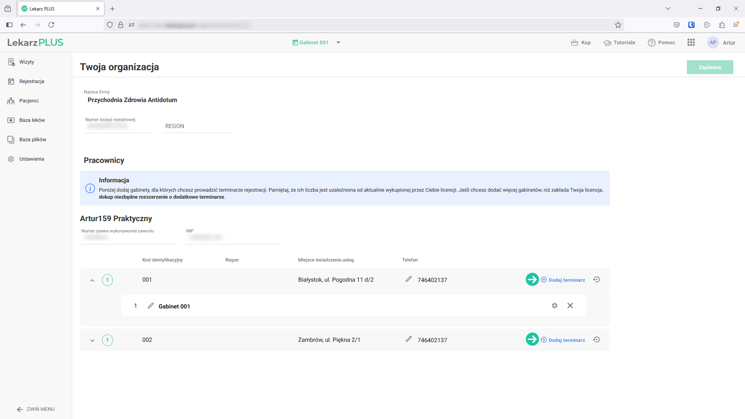Viewport: 745px width, 419px height.
Task: Click the NIP input field
Action: 233,237
